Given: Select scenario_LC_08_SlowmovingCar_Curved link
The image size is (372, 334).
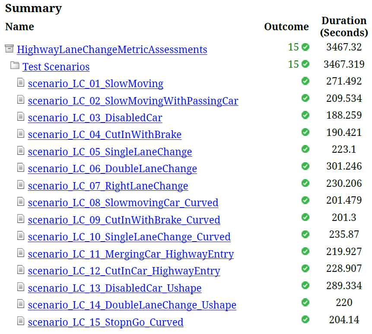Looking at the screenshot, I should pyautogui.click(x=123, y=203).
